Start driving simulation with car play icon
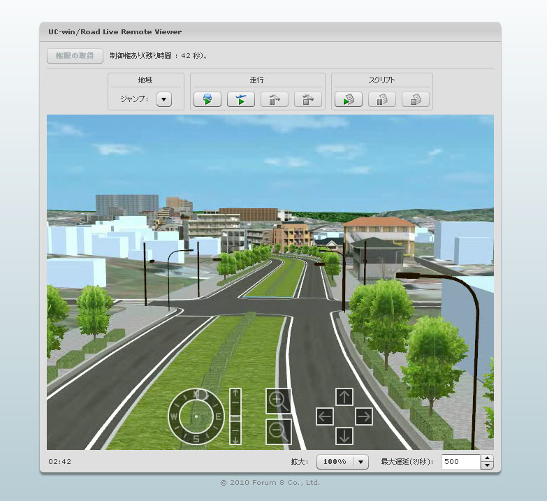547x501 pixels. click(207, 99)
